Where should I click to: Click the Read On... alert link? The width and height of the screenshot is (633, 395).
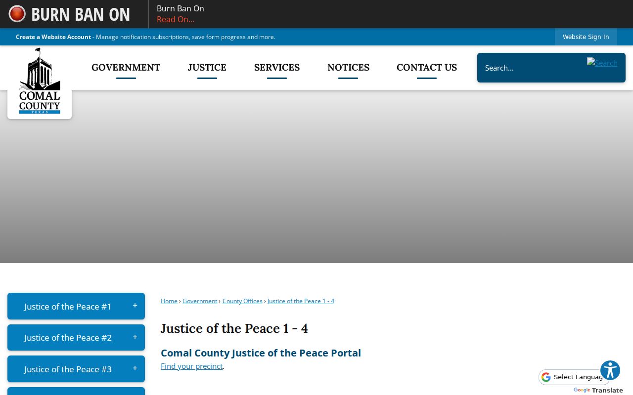point(176,19)
